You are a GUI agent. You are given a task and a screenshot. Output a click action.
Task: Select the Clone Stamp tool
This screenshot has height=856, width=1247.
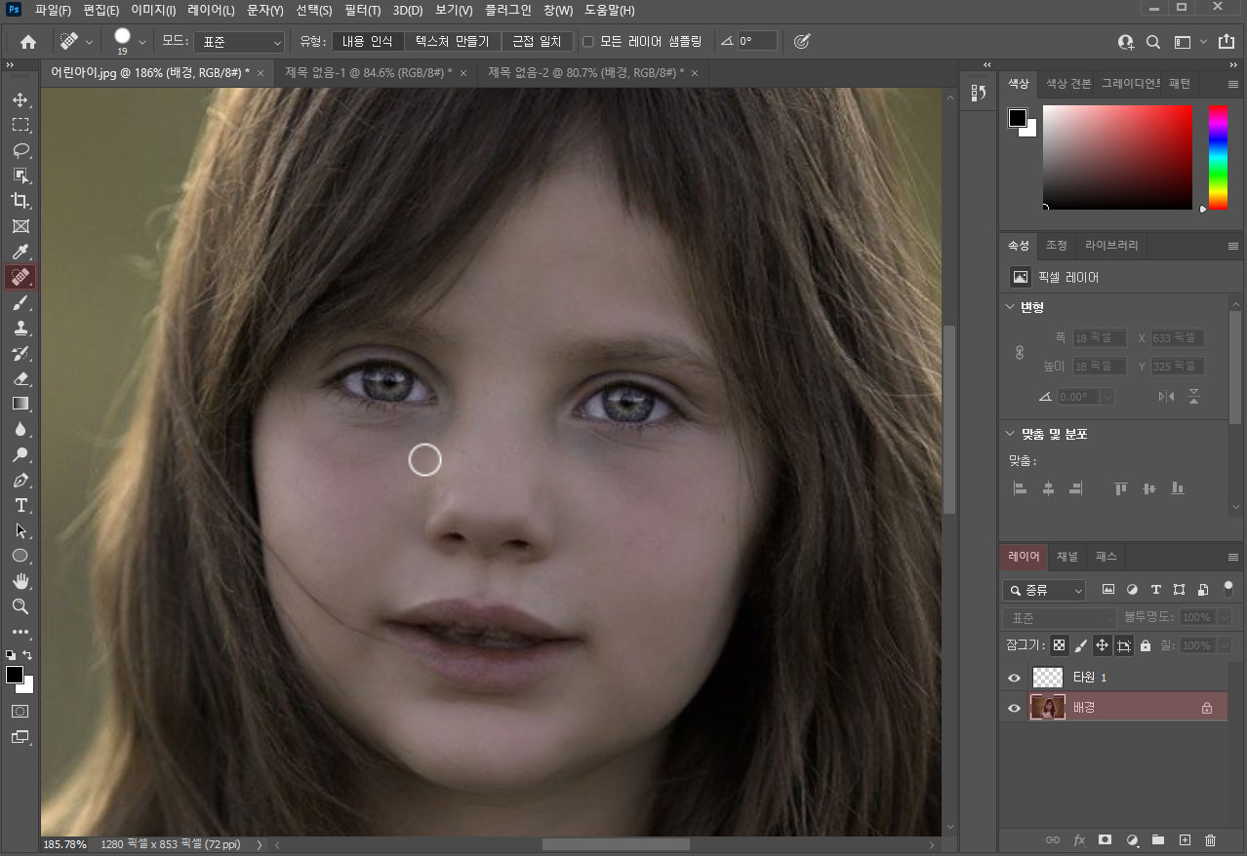[20, 328]
